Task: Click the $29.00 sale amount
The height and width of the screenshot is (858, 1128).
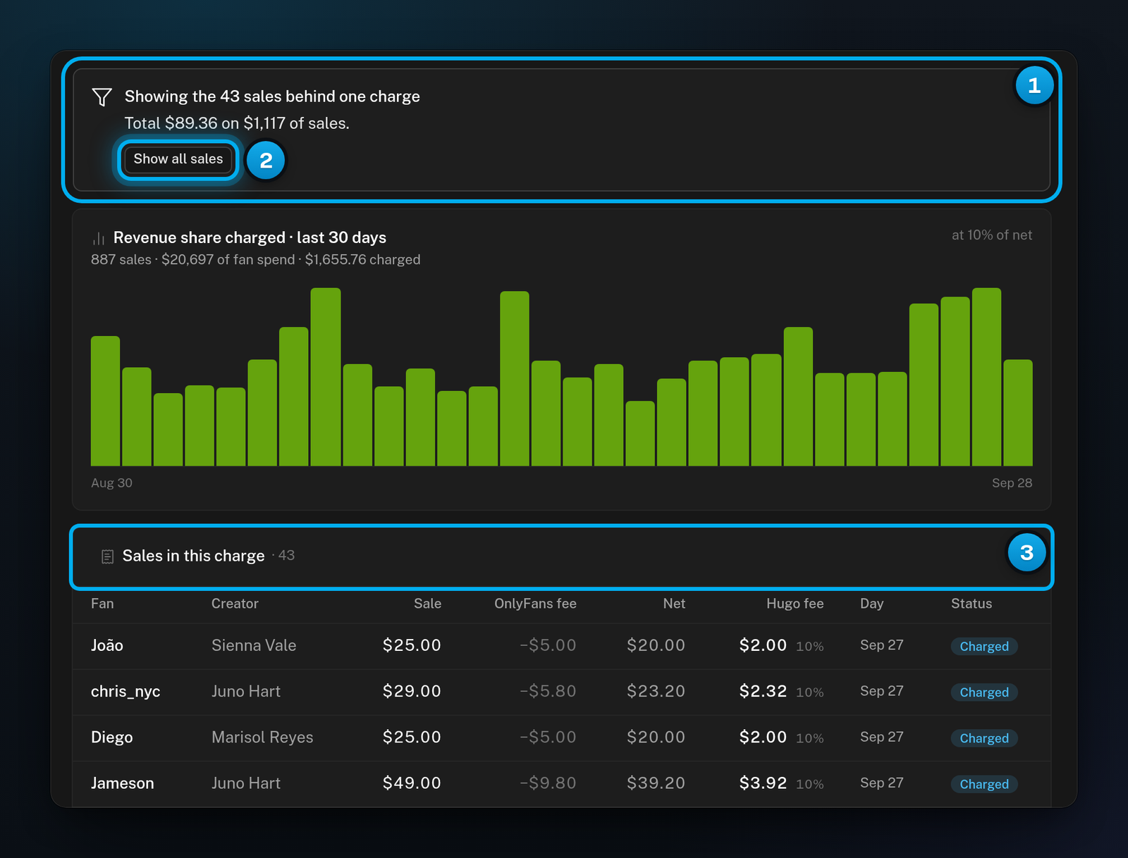Action: (x=412, y=692)
